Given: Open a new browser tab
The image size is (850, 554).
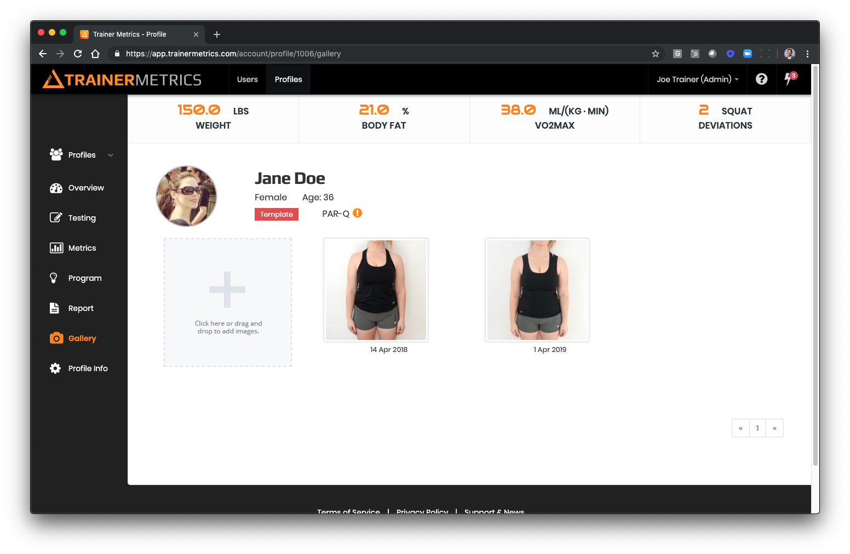Looking at the screenshot, I should pyautogui.click(x=217, y=34).
